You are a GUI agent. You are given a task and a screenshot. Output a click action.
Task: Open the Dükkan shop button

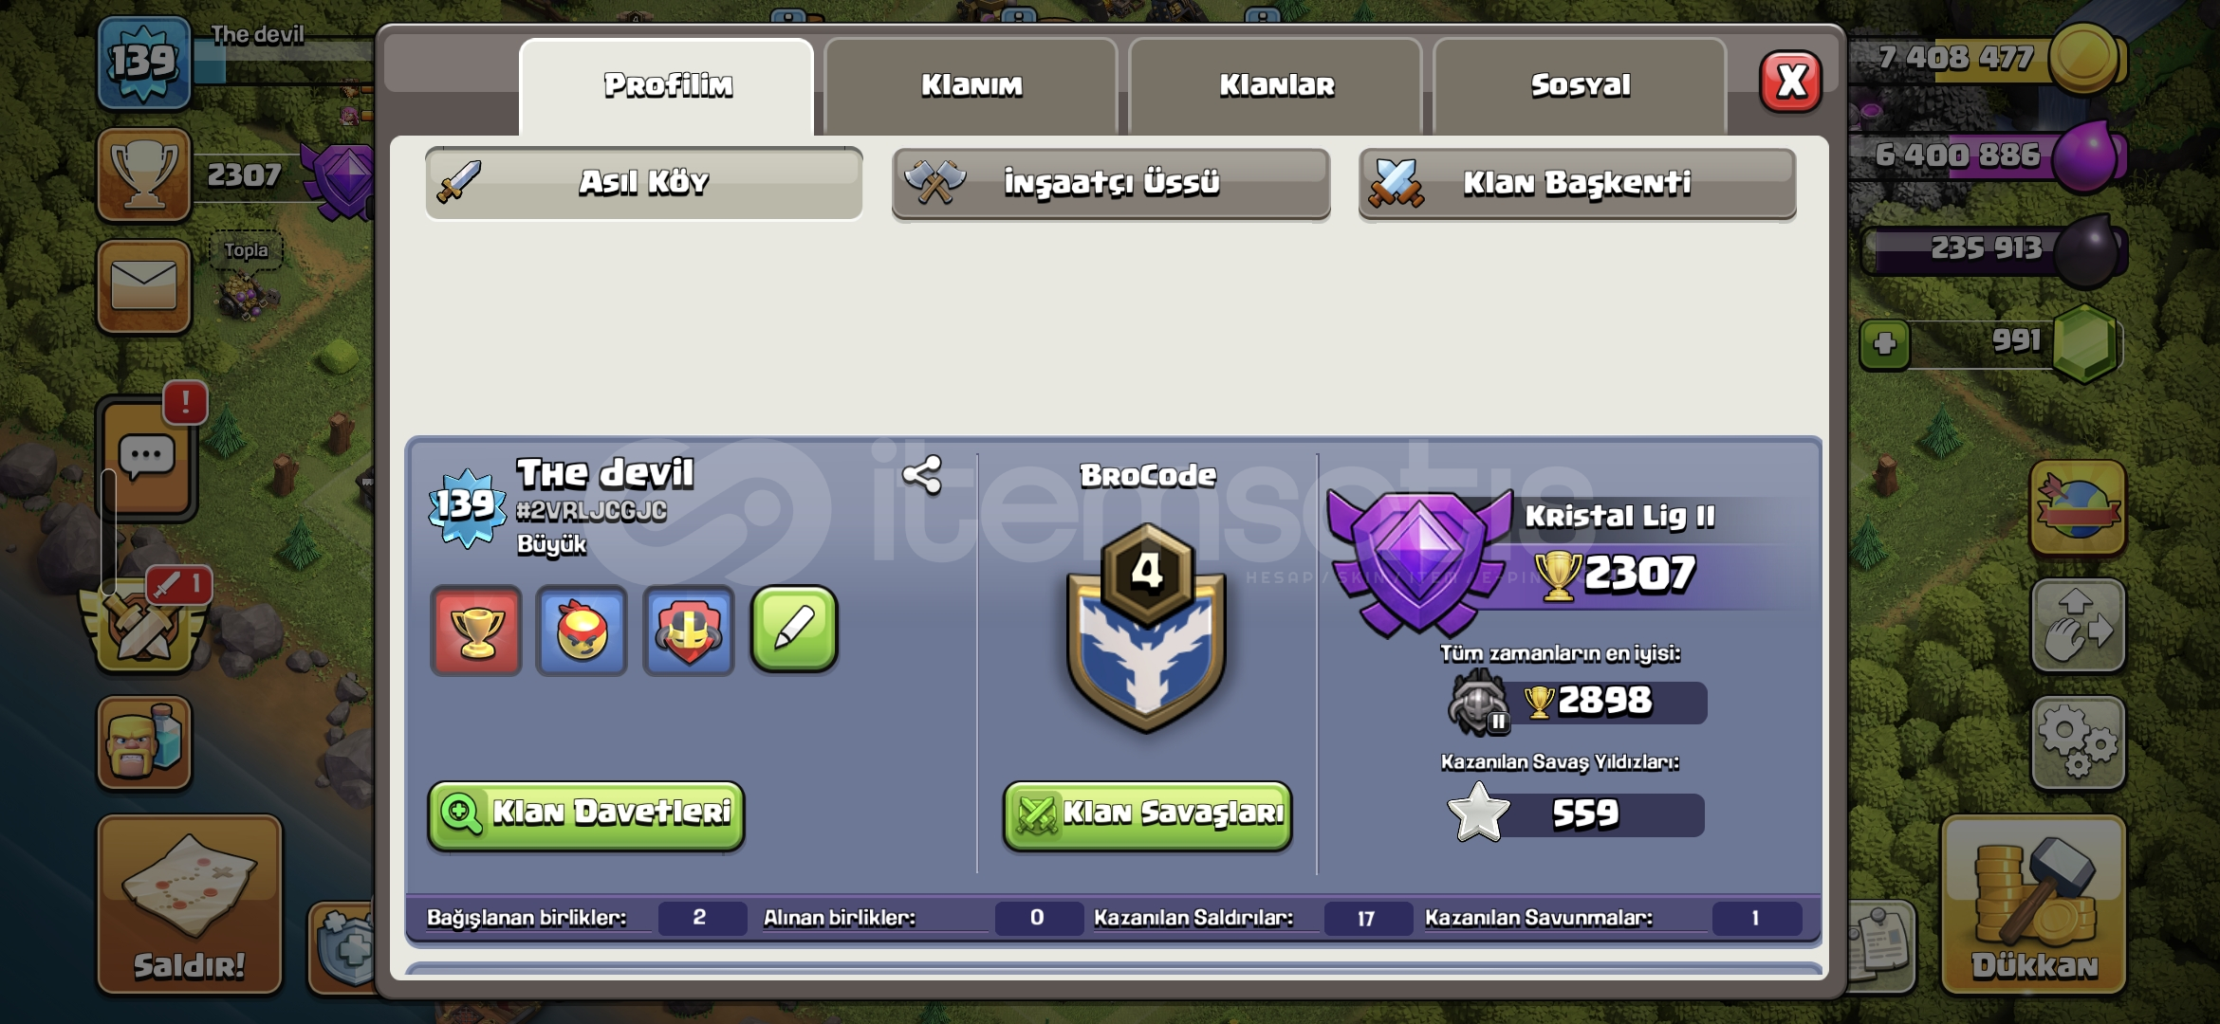coord(2034,905)
